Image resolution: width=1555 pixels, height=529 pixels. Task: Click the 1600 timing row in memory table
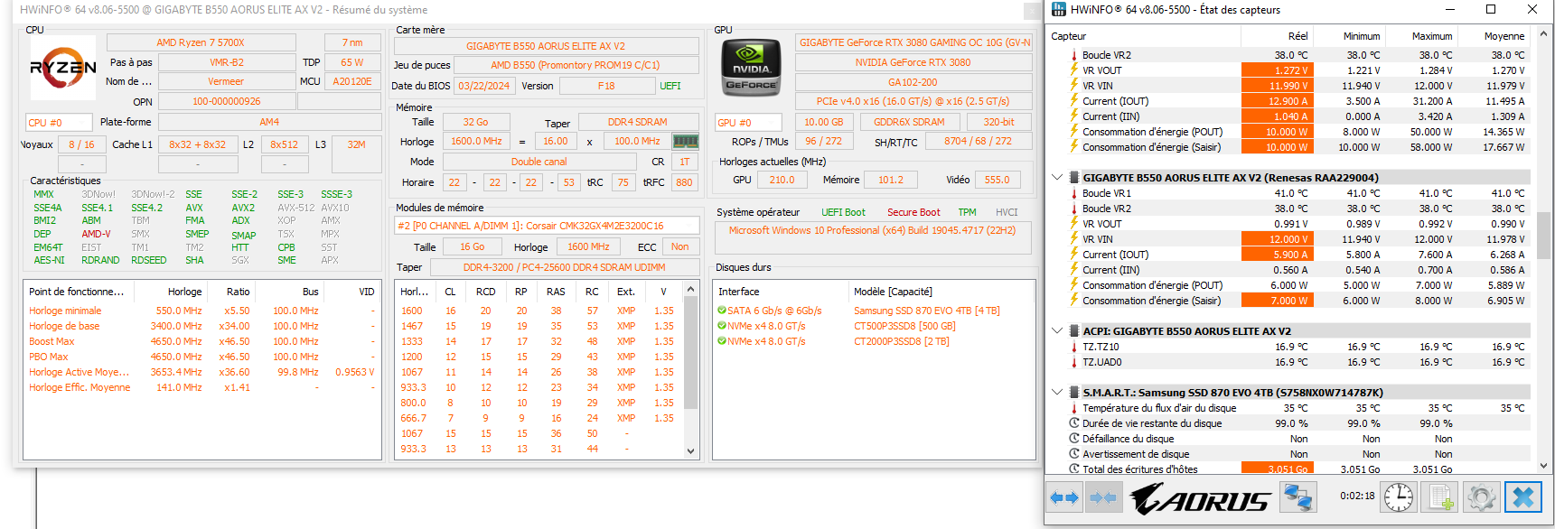tap(539, 311)
